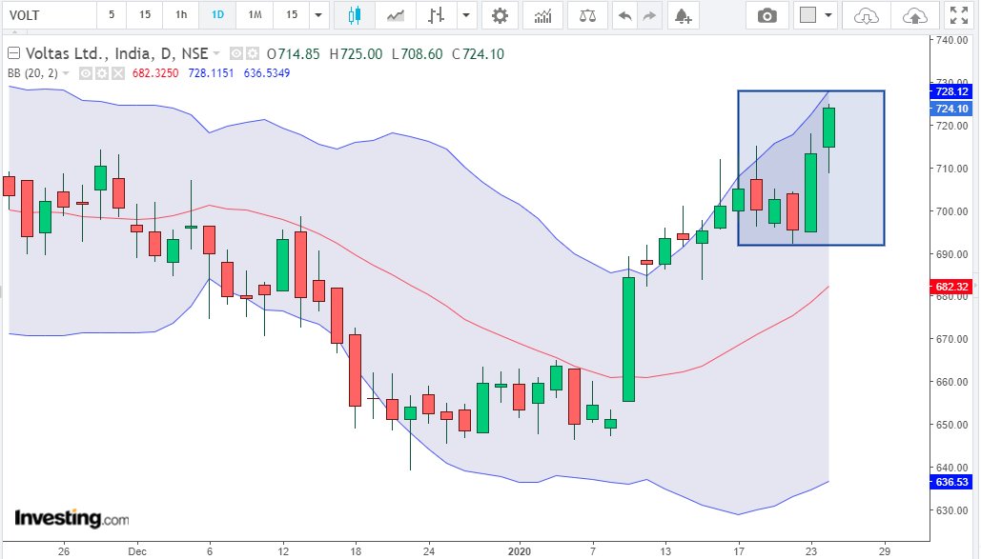Viewport: 981px width, 559px height.
Task: Click the Dec label on the time axis
Action: pyautogui.click(x=137, y=551)
